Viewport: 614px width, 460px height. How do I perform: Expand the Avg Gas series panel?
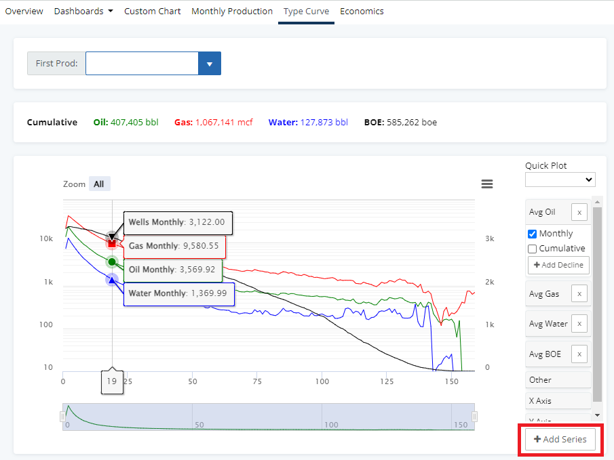point(544,294)
